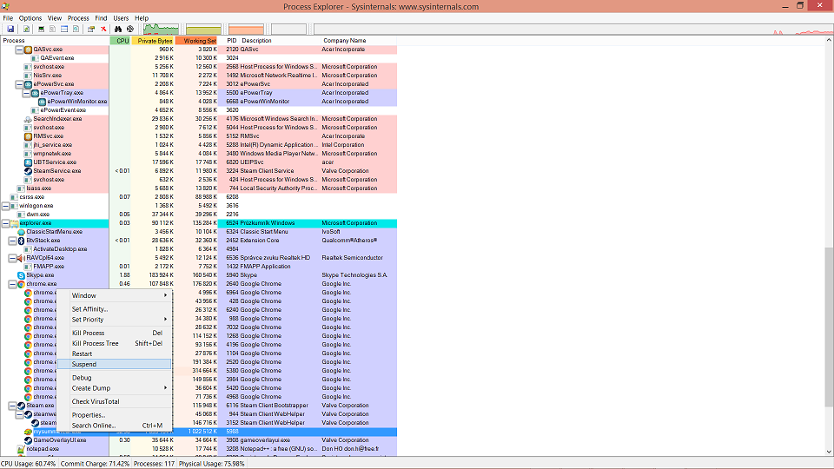This screenshot has height=469, width=834.
Task: Select Kill Process in context menu
Action: point(114,333)
